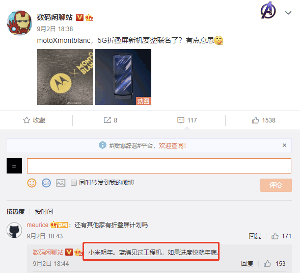Like the post with 1538 thumbs-up
Screen dimensions: 300x273
click(255, 120)
